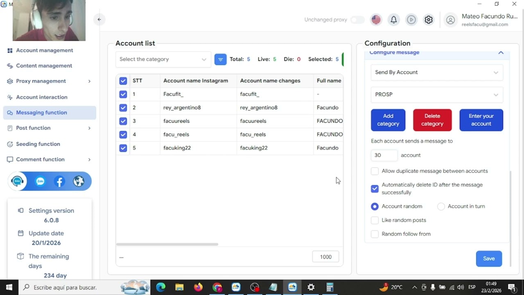Click the Windows taskbar search box
This screenshot has width=524, height=295.
click(x=84, y=287)
